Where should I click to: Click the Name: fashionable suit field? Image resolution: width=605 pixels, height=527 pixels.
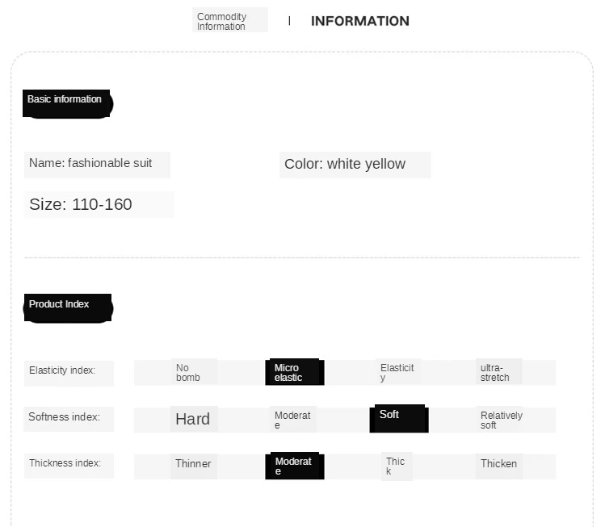pos(97,165)
